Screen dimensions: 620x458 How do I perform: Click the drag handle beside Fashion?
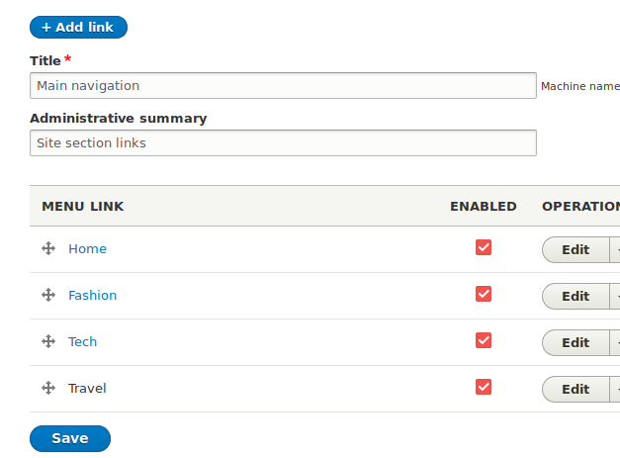47,295
